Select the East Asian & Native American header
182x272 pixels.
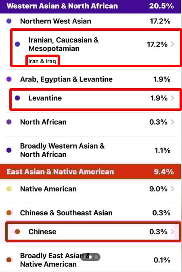90,172
